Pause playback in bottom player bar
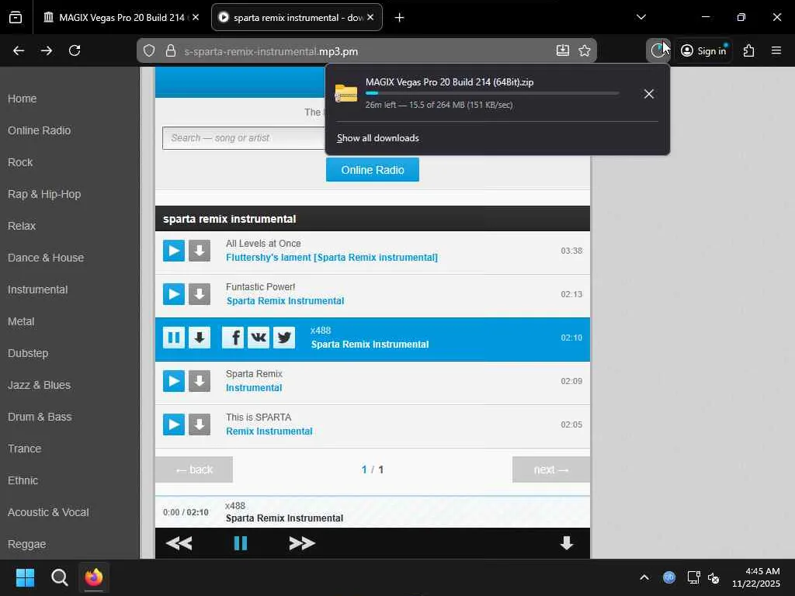This screenshot has width=795, height=596. 241,543
